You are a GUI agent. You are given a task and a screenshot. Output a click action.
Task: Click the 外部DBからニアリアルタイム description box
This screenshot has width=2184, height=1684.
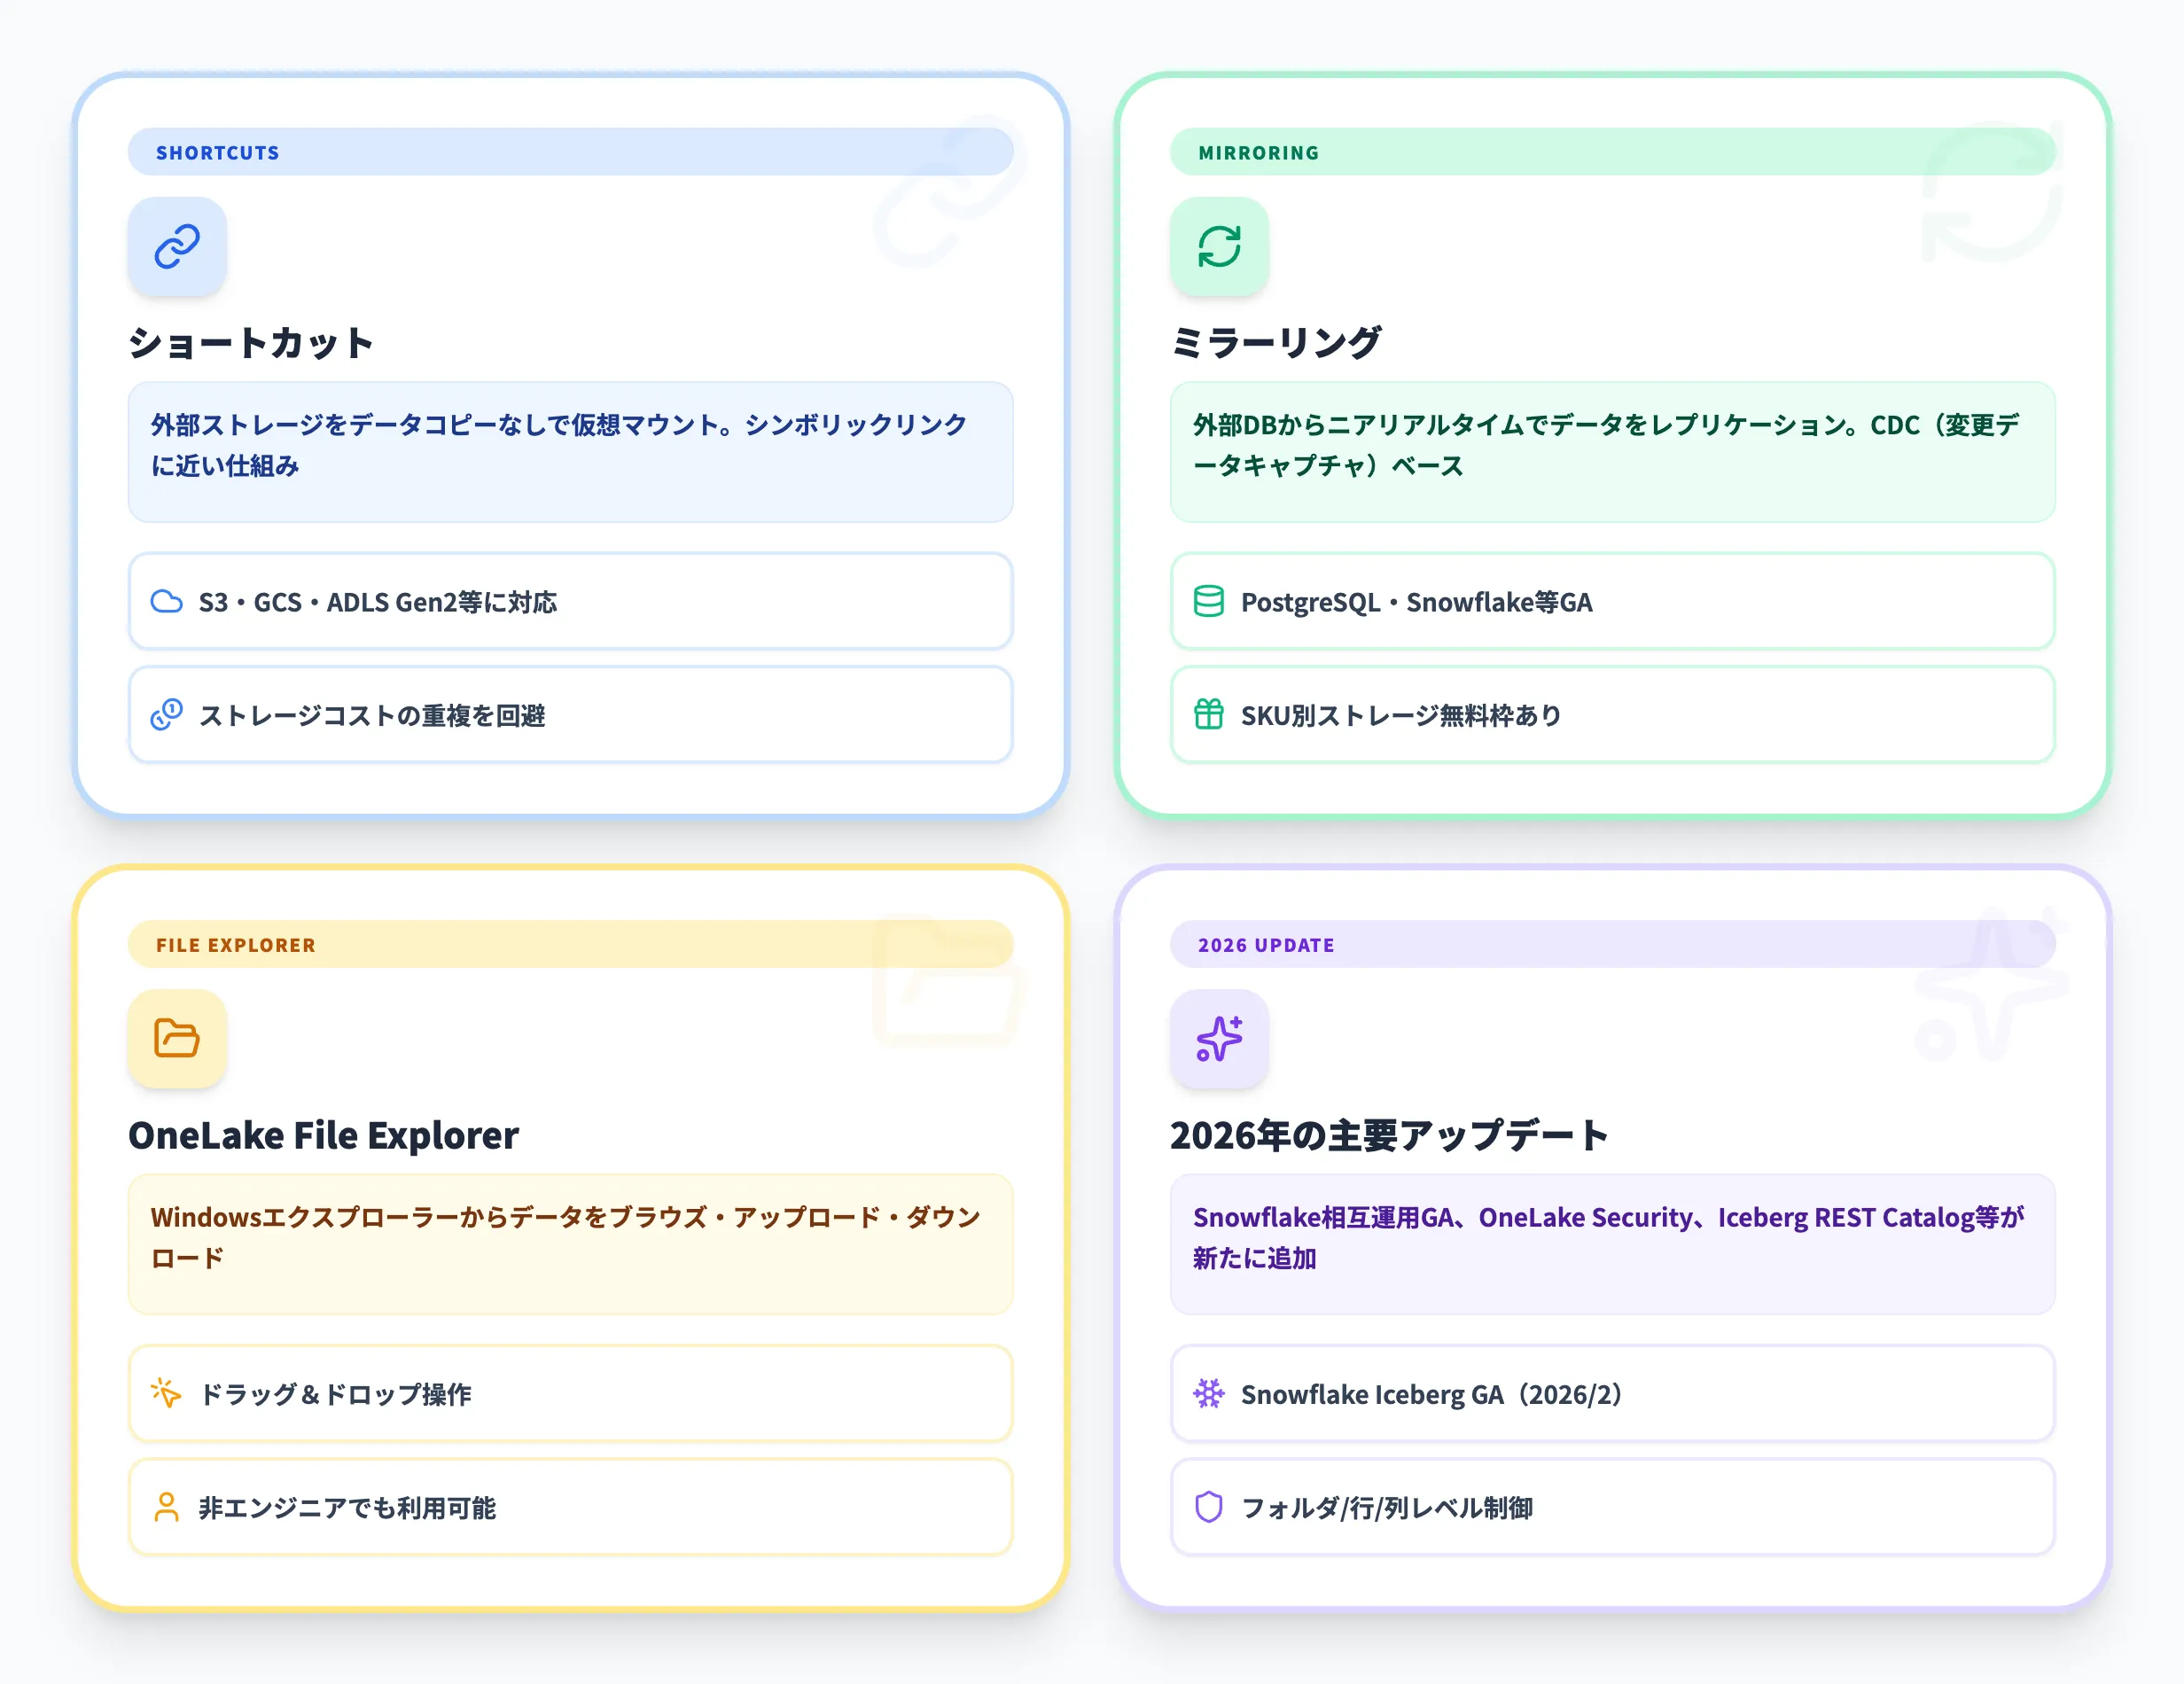coord(1612,451)
